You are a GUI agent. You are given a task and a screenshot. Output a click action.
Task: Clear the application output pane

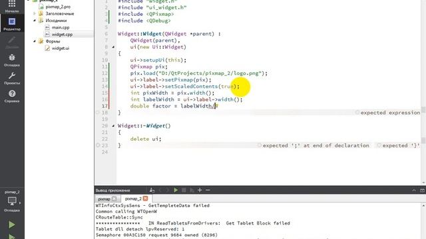click(x=152, y=191)
